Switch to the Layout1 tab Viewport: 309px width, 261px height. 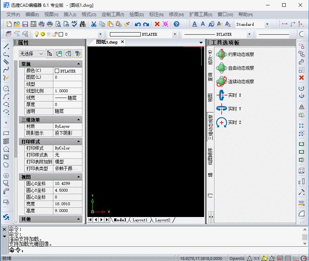(x=140, y=220)
